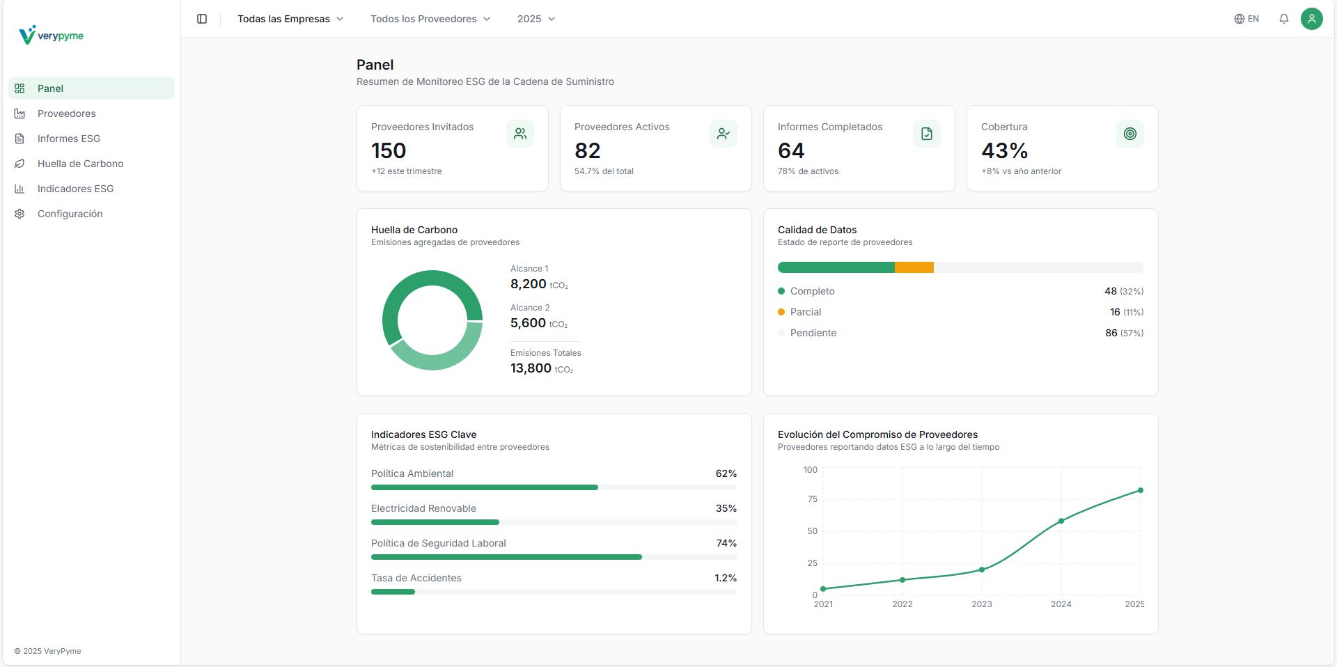Switch to the Proveedores section
The width and height of the screenshot is (1337, 667).
65,113
